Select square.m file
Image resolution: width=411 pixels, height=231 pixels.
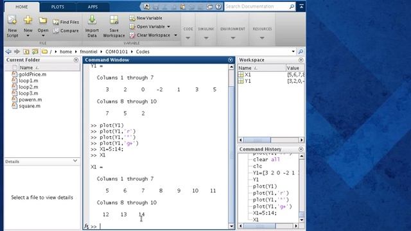(30, 106)
